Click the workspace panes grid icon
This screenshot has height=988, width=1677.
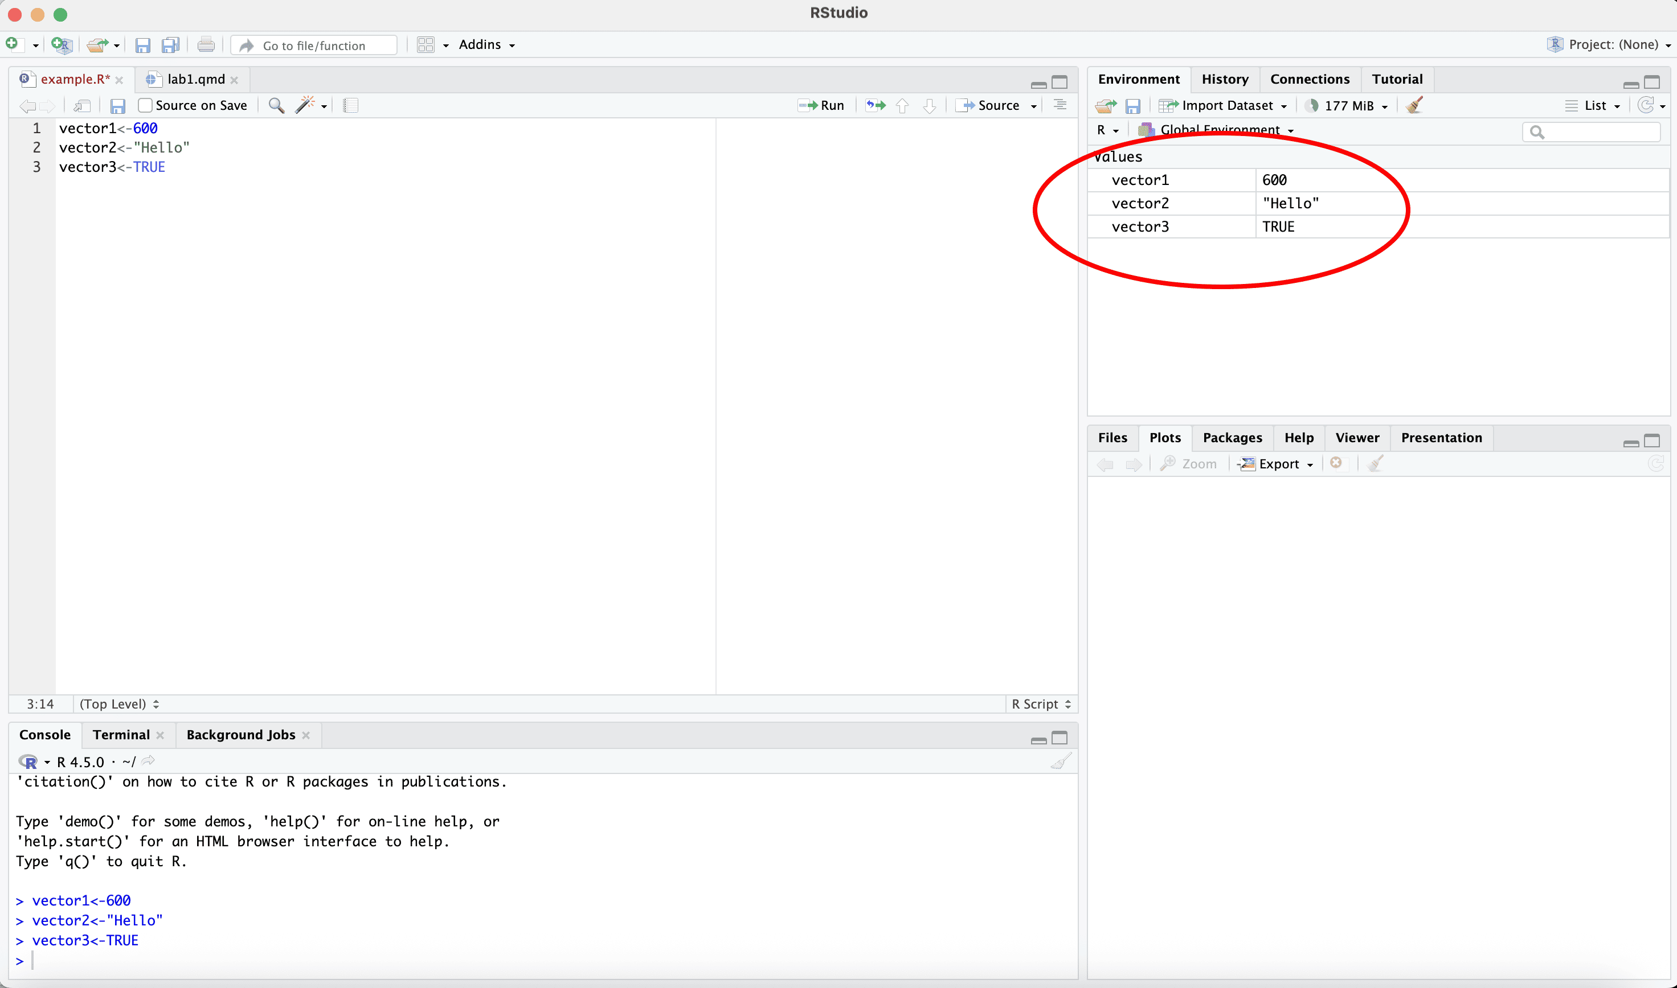pos(426,44)
